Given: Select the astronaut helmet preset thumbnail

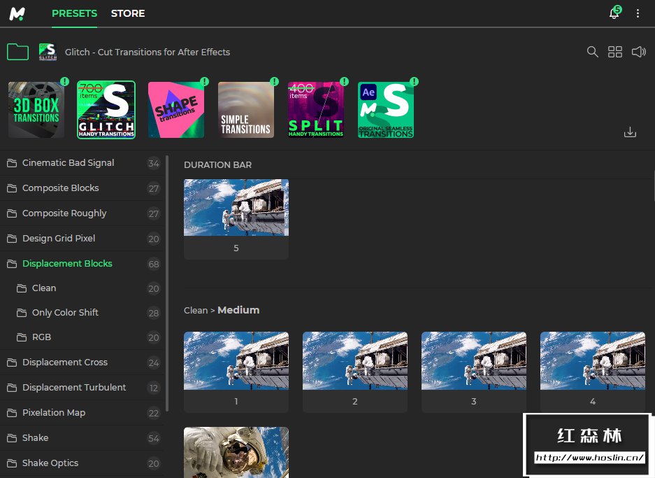Looking at the screenshot, I should pyautogui.click(x=236, y=452).
